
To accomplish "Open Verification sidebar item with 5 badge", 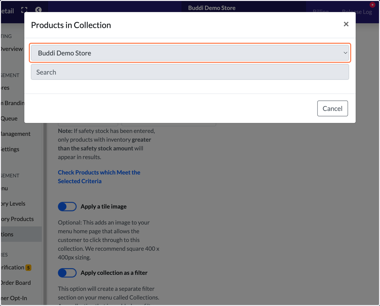I will pyautogui.click(x=16, y=267).
